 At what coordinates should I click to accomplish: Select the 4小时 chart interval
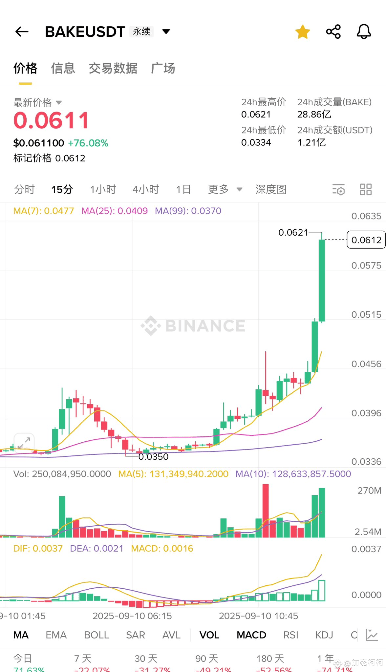[146, 189]
